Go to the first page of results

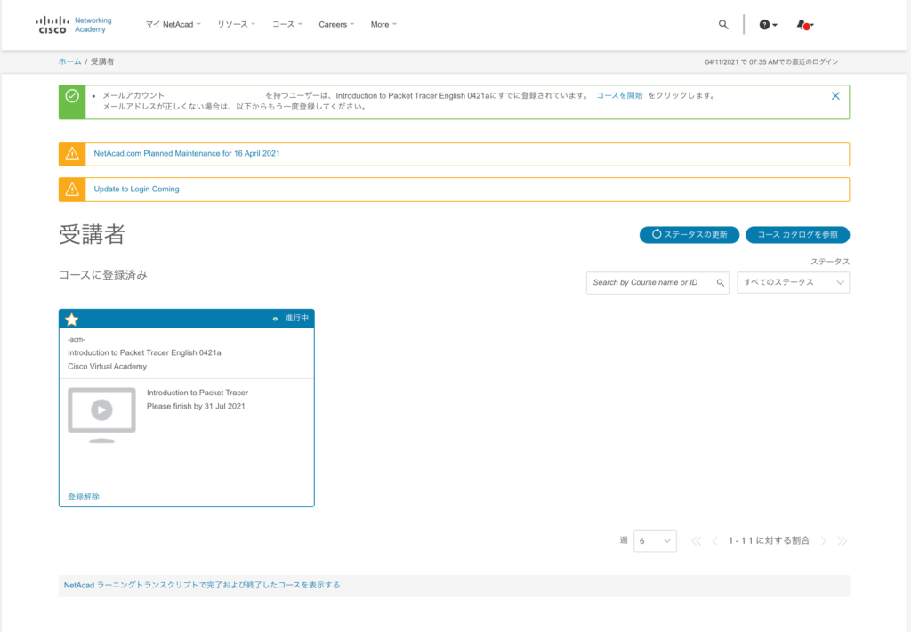pos(696,540)
